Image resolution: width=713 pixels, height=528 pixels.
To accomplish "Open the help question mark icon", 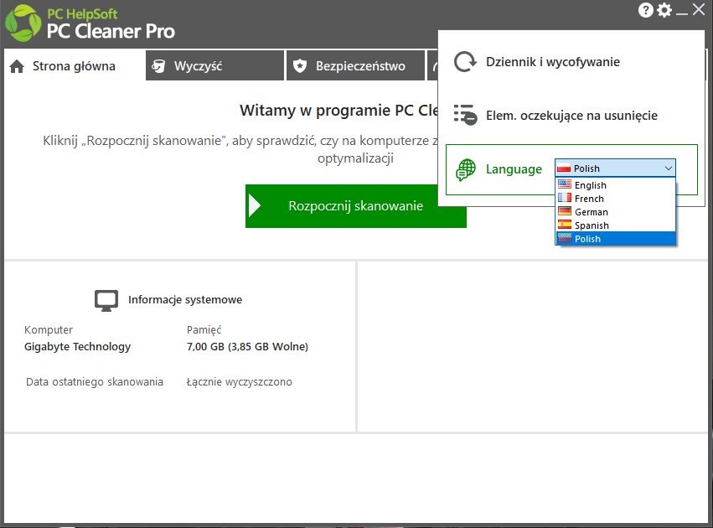I will pyautogui.click(x=645, y=10).
